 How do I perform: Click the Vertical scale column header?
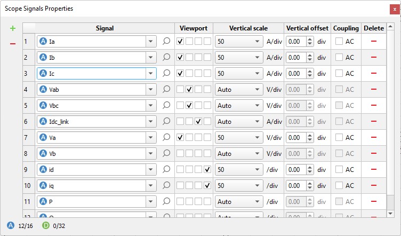click(x=248, y=28)
